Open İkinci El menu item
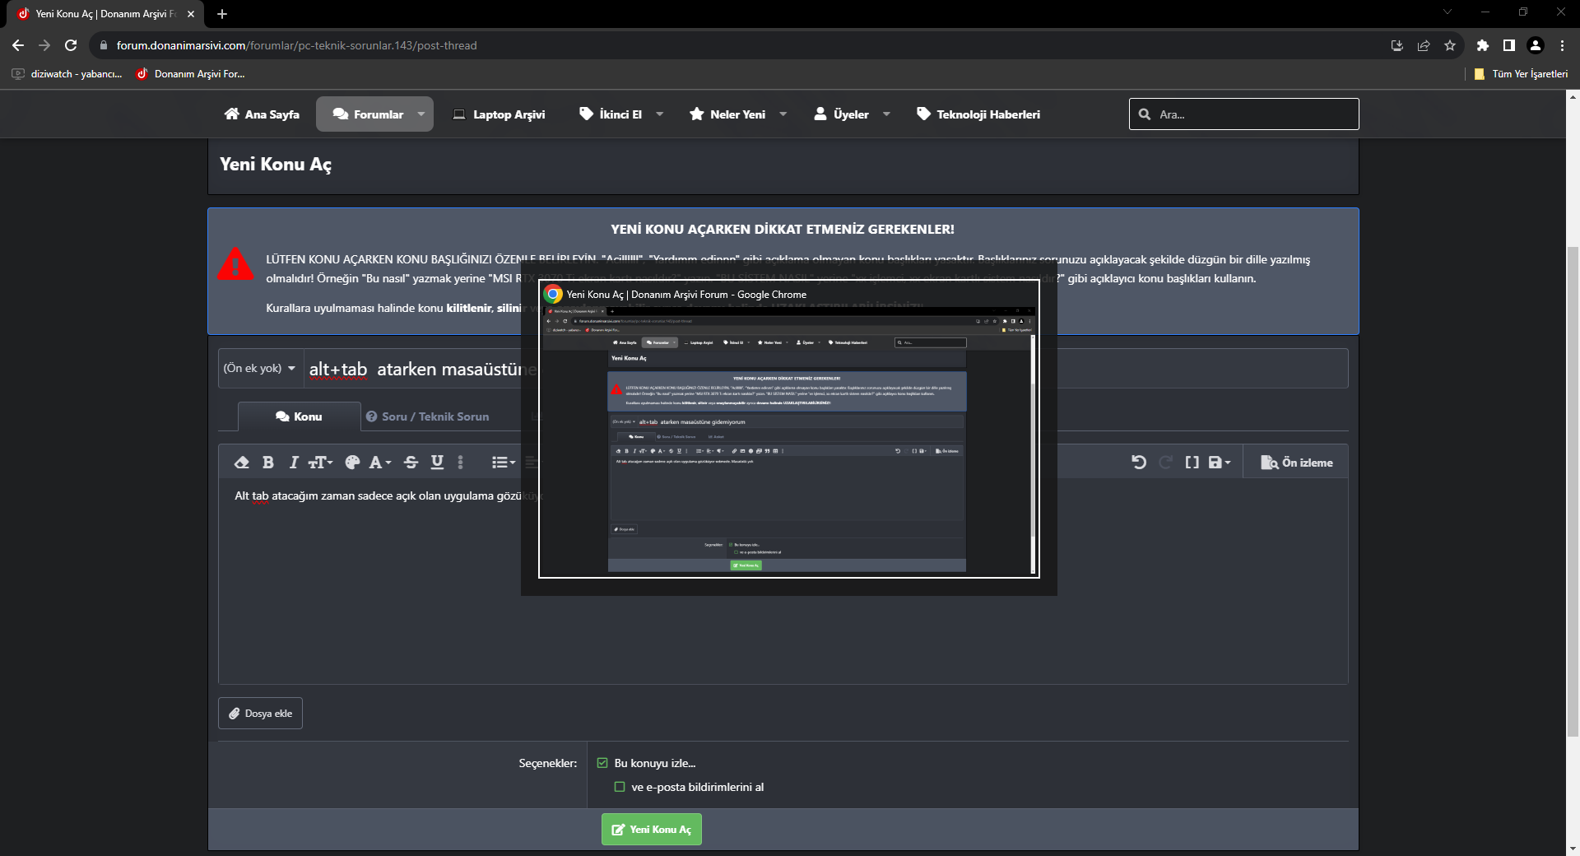Viewport: 1580px width, 856px height. (x=611, y=114)
